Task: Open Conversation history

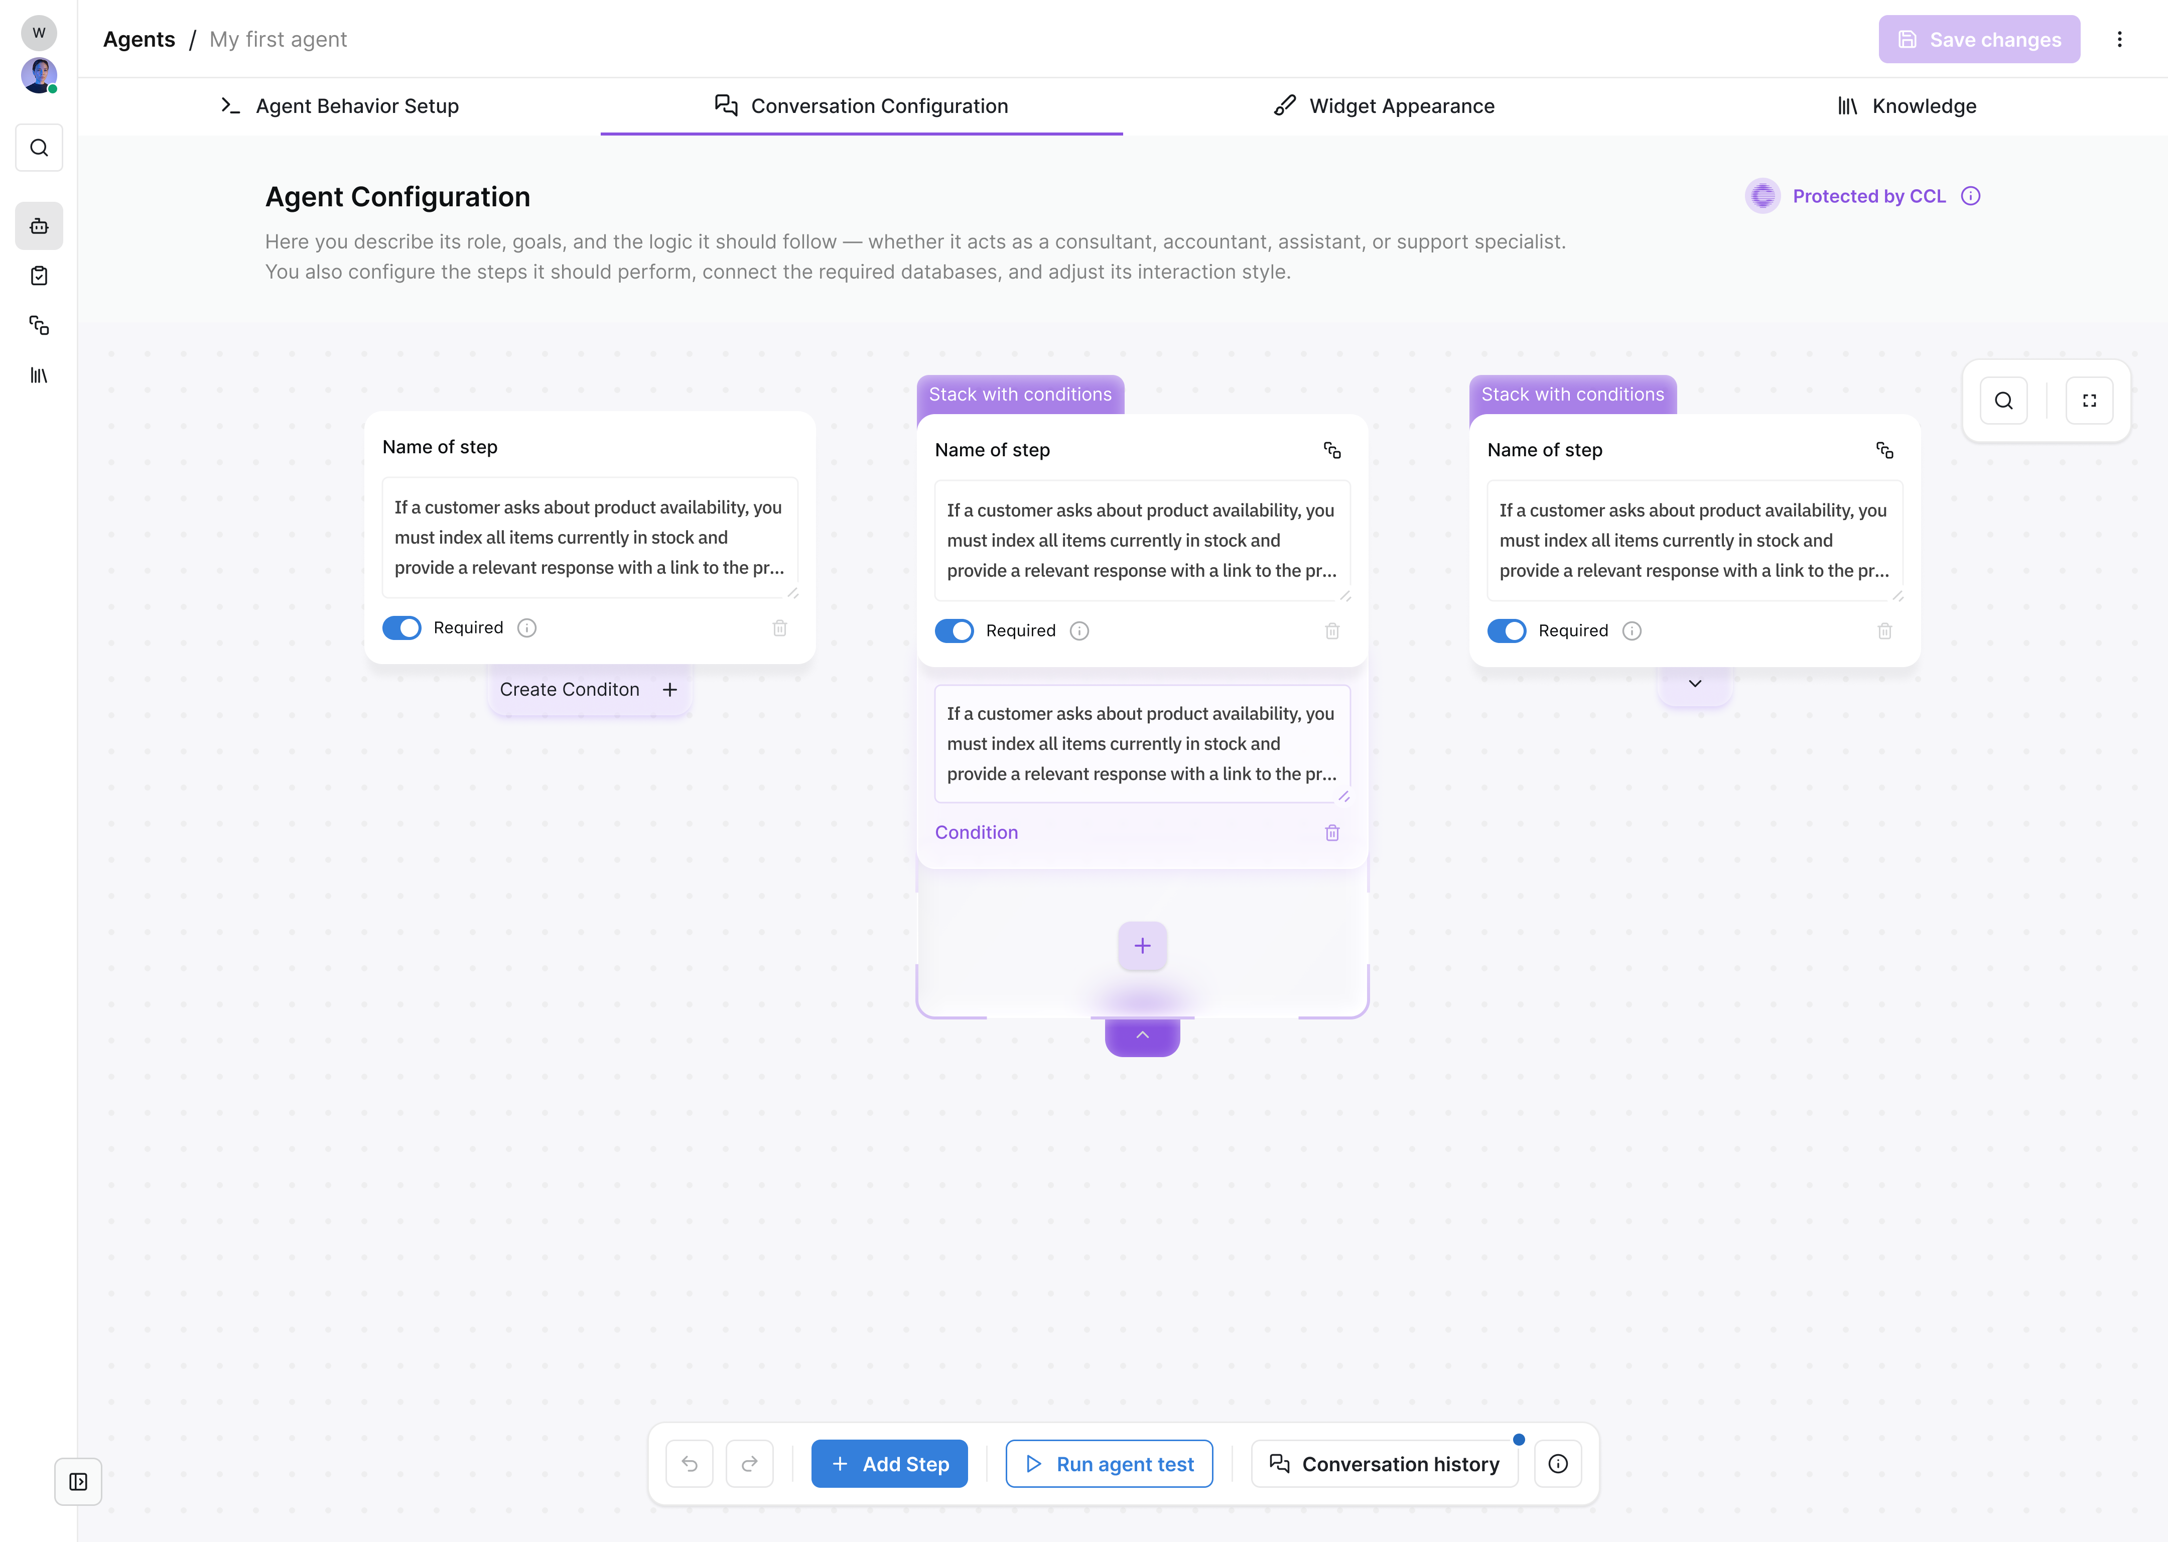Action: (x=1385, y=1464)
